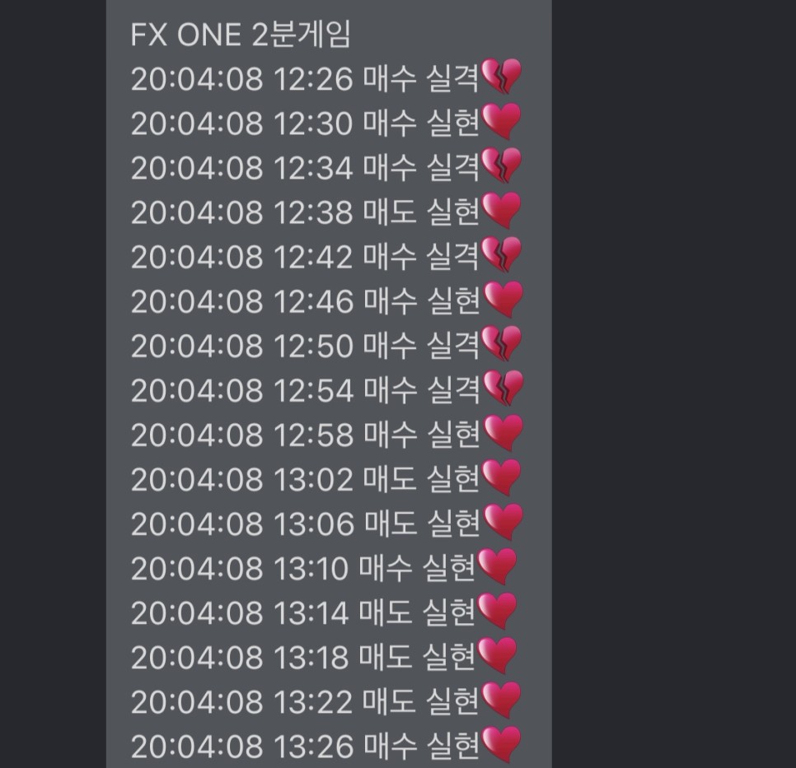
Task: Click the broken heart on the 12:54 line
Action: (503, 388)
